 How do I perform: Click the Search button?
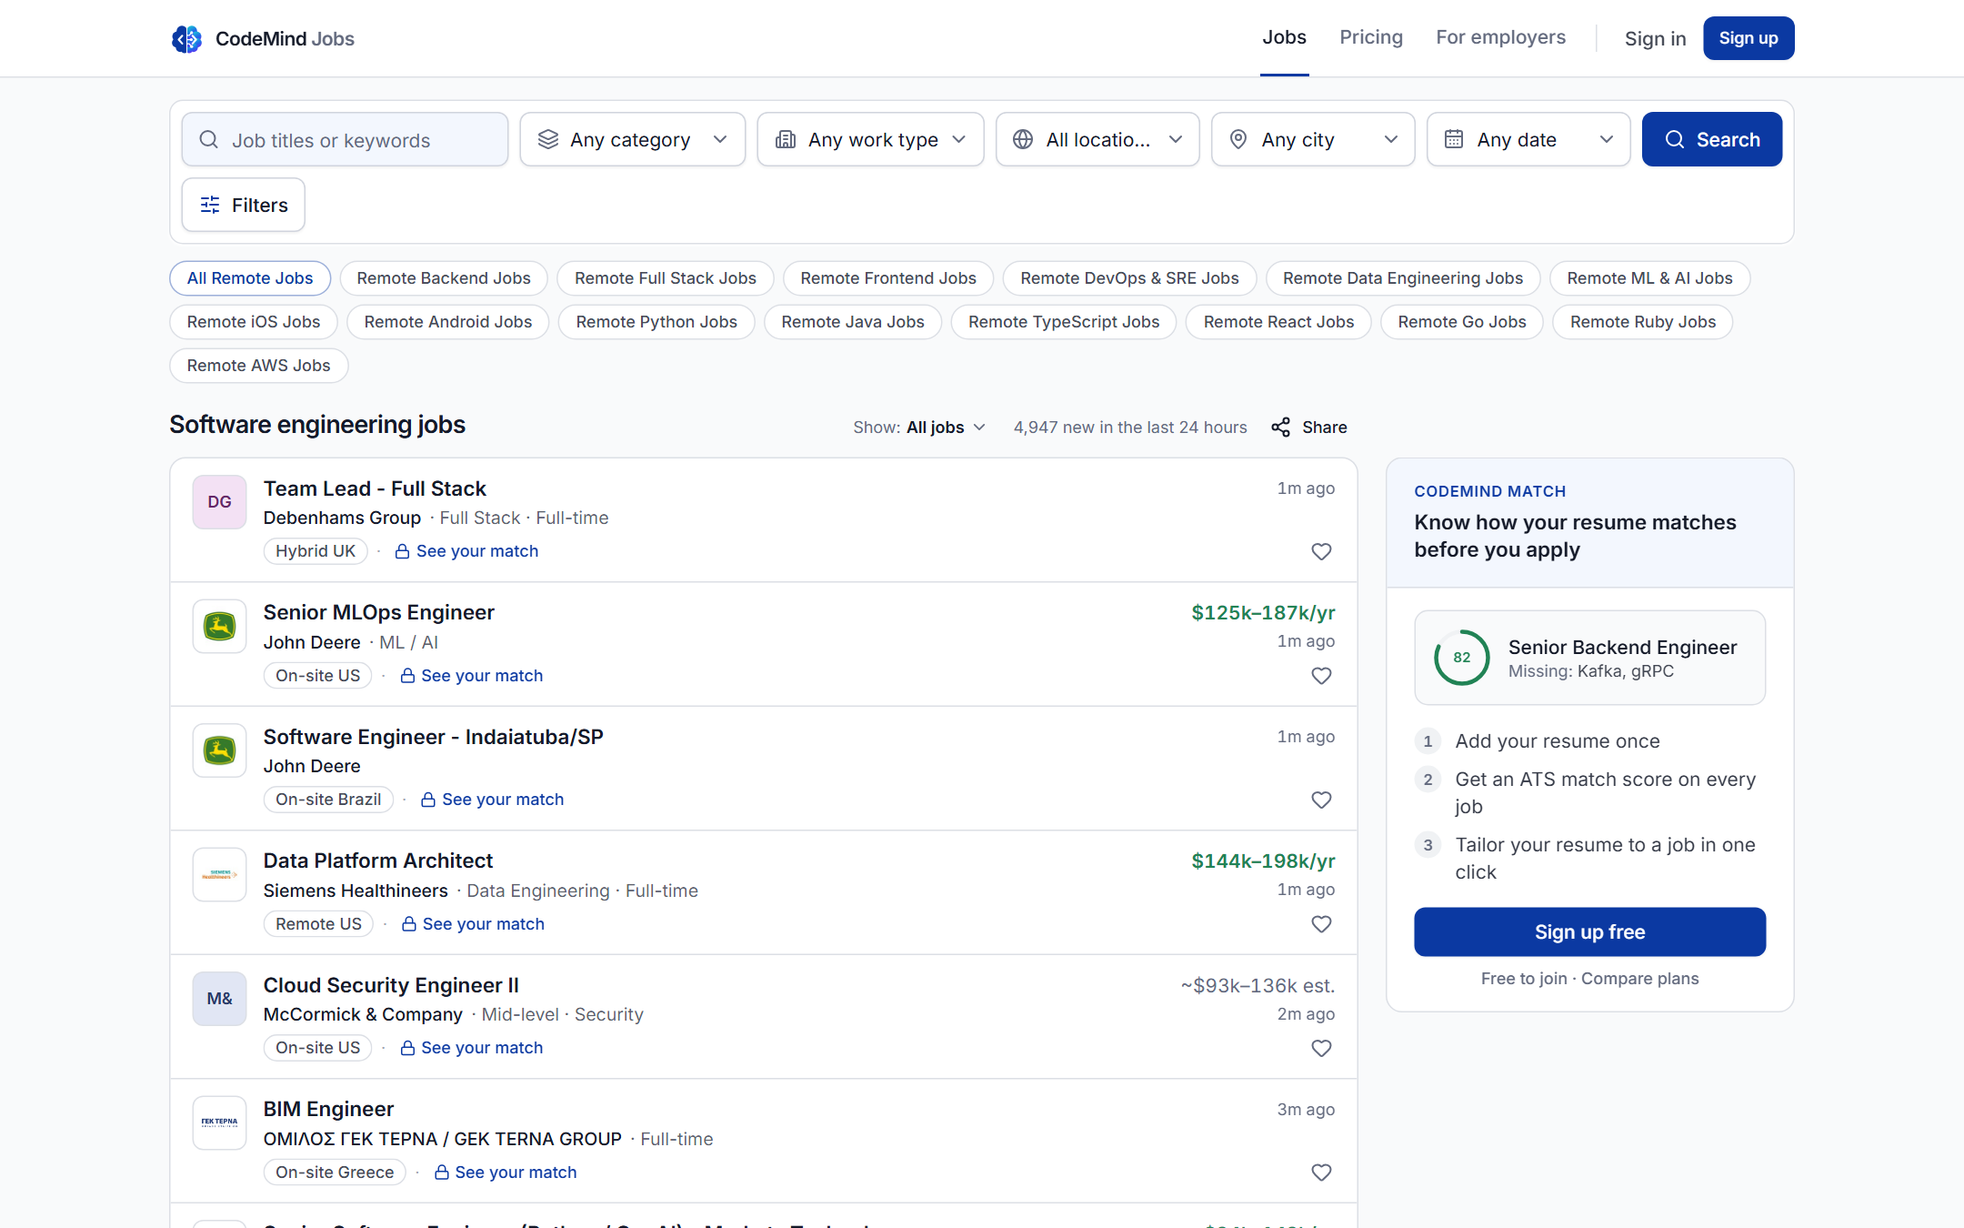(1711, 139)
